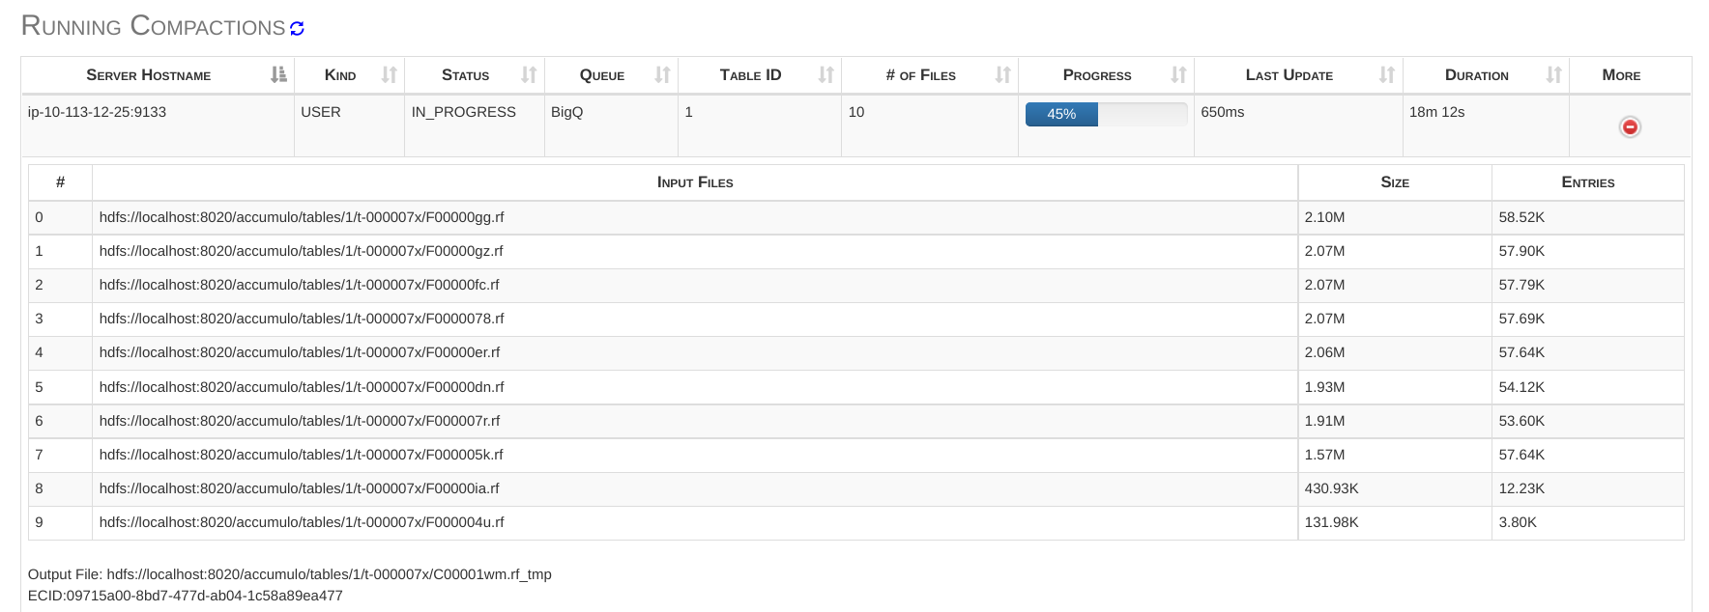Click the sort arrows beside Kind
Screen dimensions: 1709x612
click(x=389, y=75)
